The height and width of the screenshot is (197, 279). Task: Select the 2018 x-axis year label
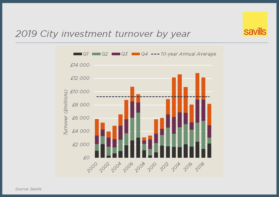[200, 167]
